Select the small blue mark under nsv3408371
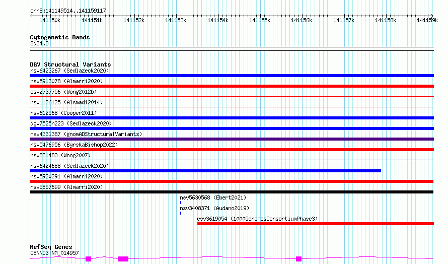448x264 pixels. tap(181, 213)
